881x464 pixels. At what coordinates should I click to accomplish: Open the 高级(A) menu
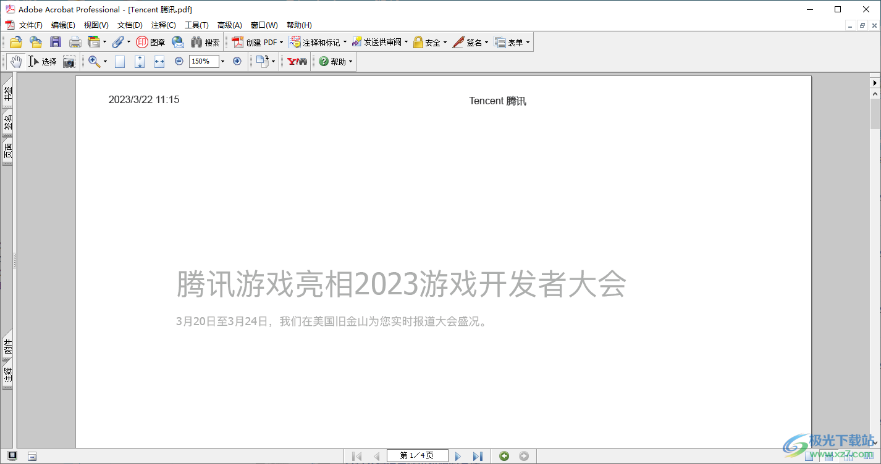230,25
